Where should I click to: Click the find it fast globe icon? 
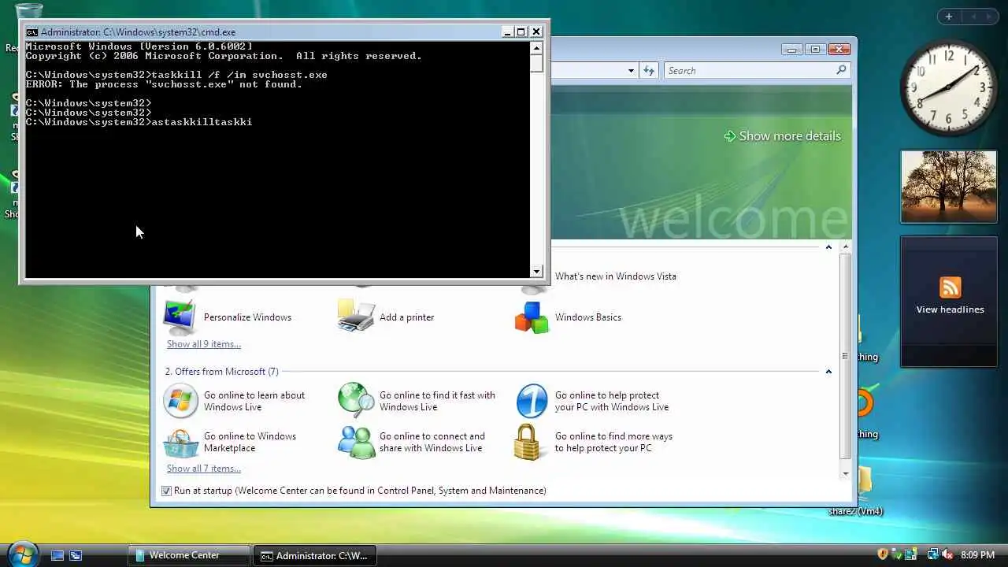click(x=356, y=401)
